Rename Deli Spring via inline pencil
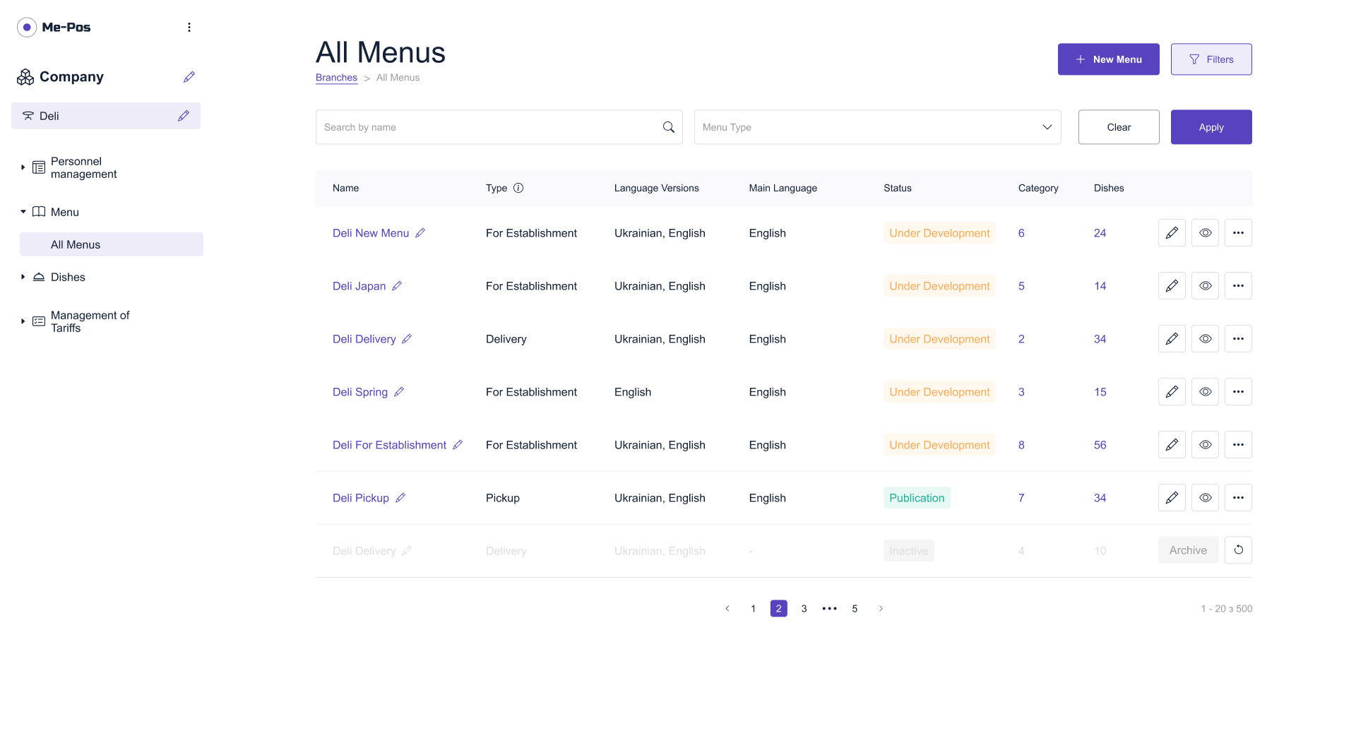 tap(399, 392)
